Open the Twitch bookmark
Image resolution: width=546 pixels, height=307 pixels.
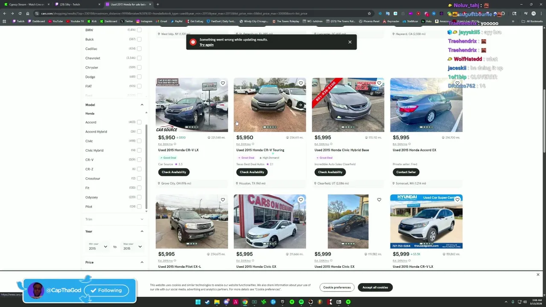(x=18, y=21)
